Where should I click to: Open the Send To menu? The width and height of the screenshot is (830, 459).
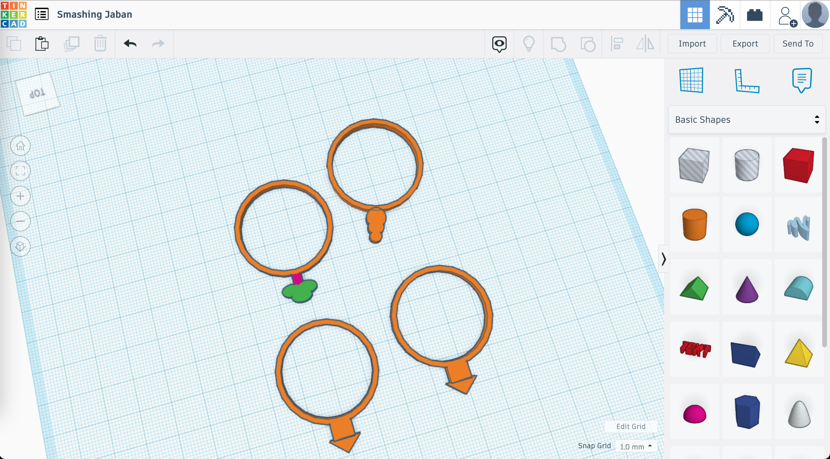[797, 43]
